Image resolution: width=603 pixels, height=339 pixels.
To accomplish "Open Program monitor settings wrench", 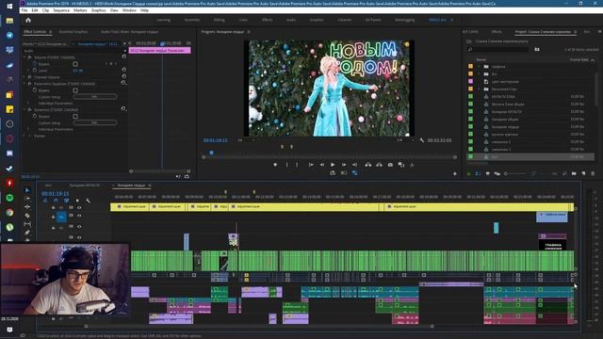I will [x=421, y=140].
